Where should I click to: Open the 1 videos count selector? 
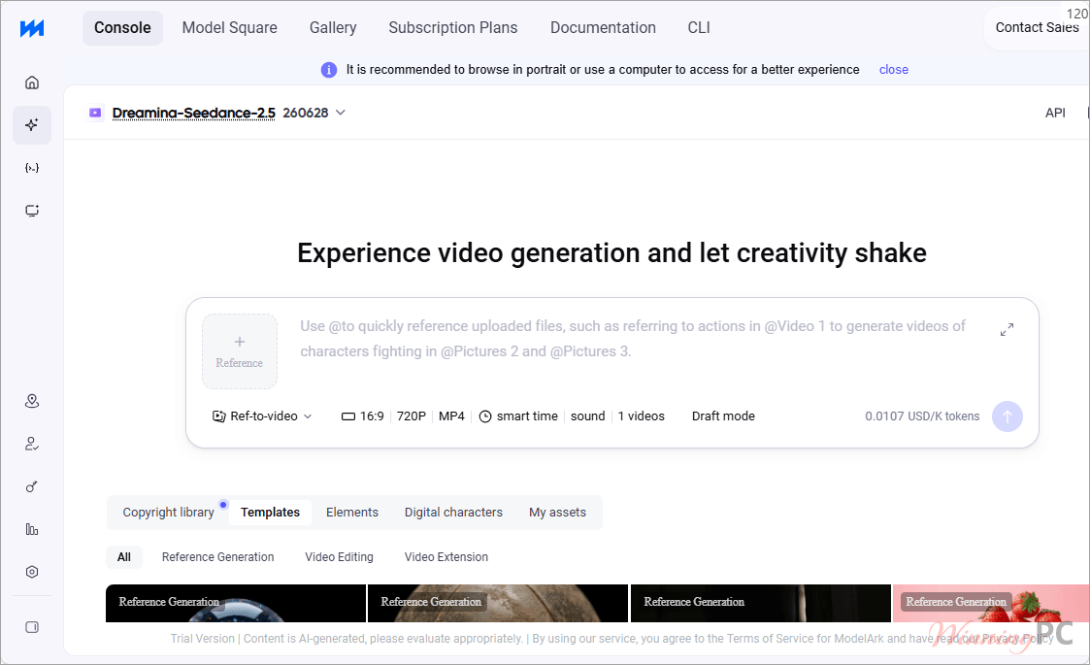click(x=641, y=416)
